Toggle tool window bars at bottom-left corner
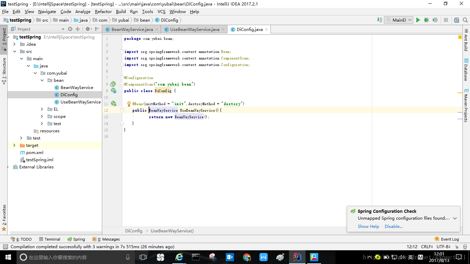This screenshot has width=470, height=264. coord(5,247)
